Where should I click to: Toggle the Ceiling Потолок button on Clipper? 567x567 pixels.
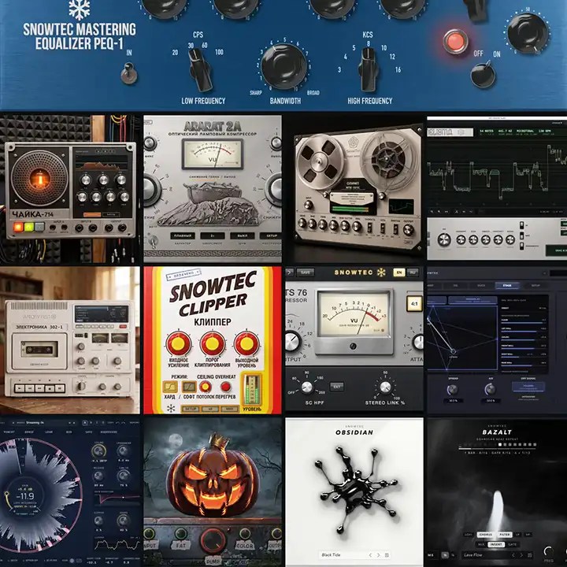pos(206,387)
